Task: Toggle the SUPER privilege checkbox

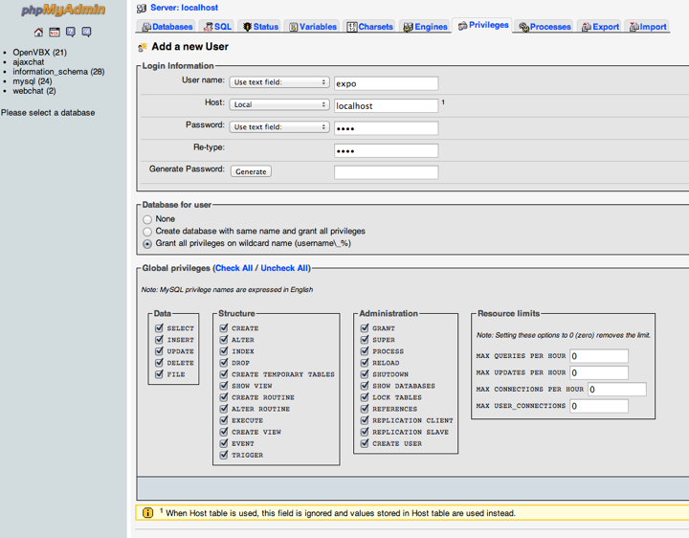Action: (365, 339)
